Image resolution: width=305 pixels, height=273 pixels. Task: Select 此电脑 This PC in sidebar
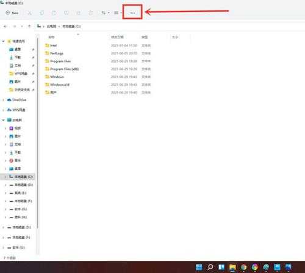click(17, 120)
